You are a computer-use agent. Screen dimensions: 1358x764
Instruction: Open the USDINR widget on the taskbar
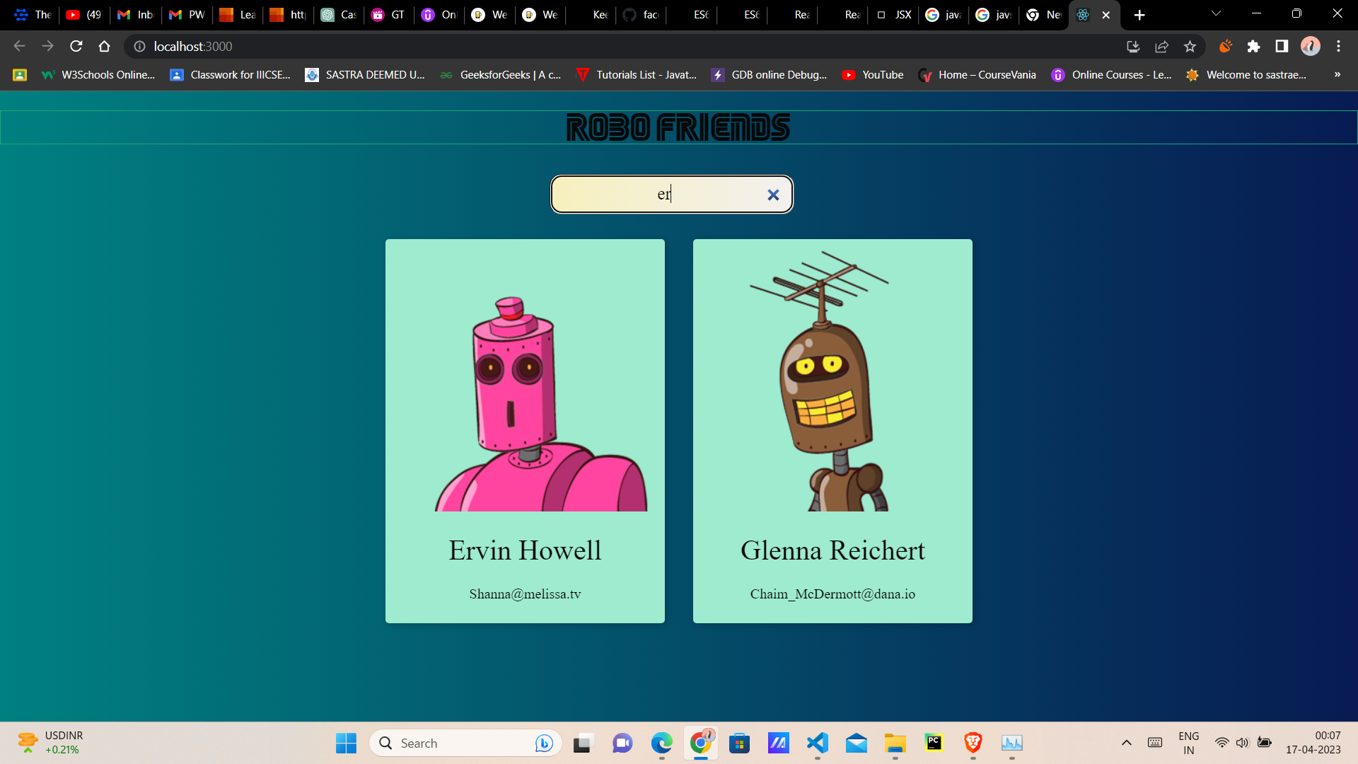[51, 743]
